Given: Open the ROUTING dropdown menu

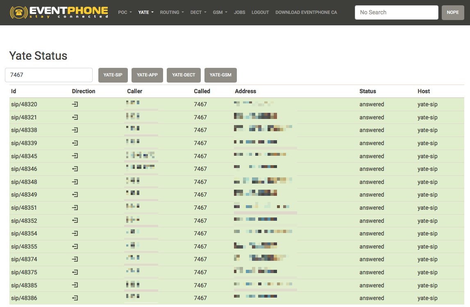Looking at the screenshot, I should pos(172,12).
